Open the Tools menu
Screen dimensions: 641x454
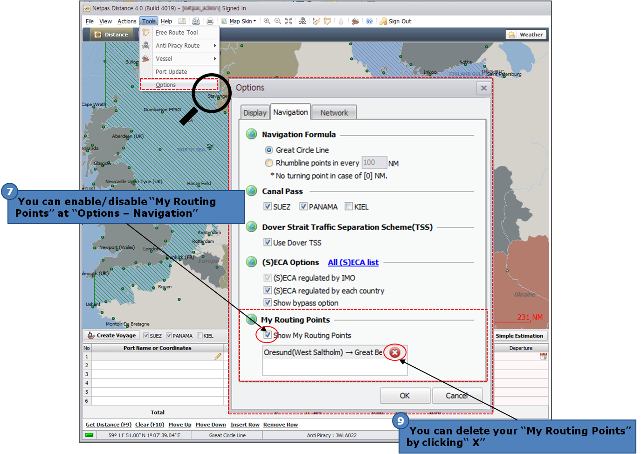[149, 21]
